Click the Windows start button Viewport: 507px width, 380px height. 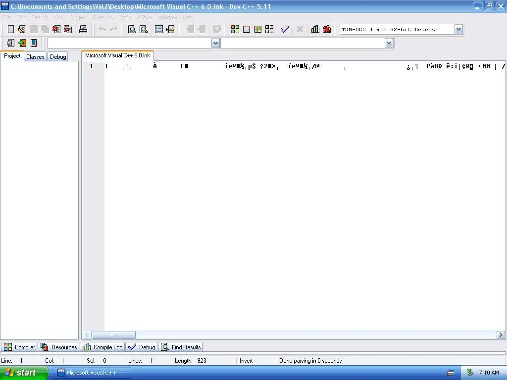click(24, 373)
